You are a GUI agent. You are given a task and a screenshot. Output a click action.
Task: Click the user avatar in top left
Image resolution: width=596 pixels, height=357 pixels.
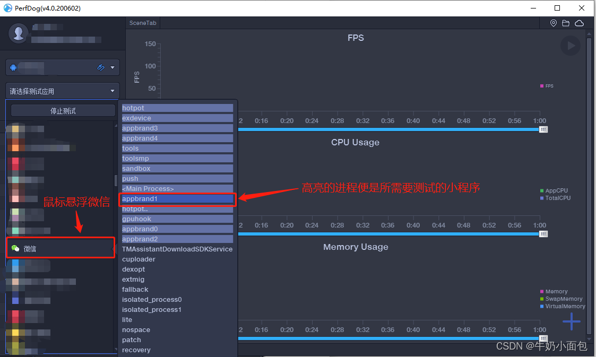18,33
